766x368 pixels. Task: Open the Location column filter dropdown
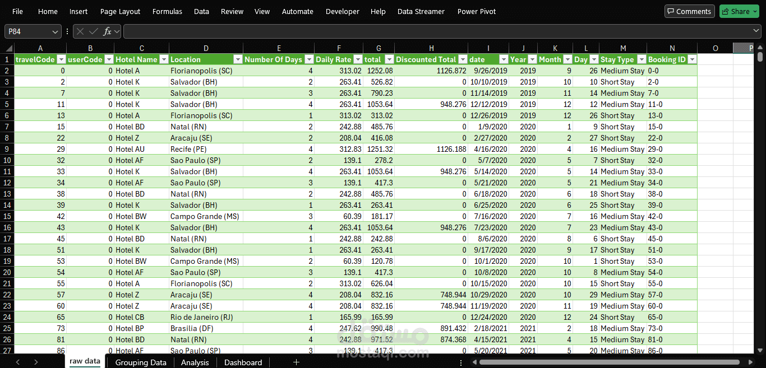[238, 59]
